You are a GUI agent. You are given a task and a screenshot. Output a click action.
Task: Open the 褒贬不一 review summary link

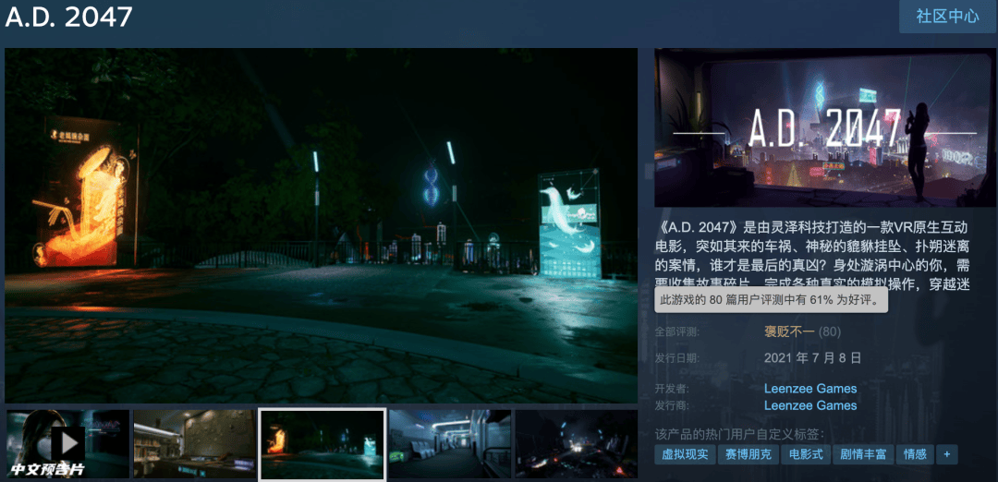789,331
